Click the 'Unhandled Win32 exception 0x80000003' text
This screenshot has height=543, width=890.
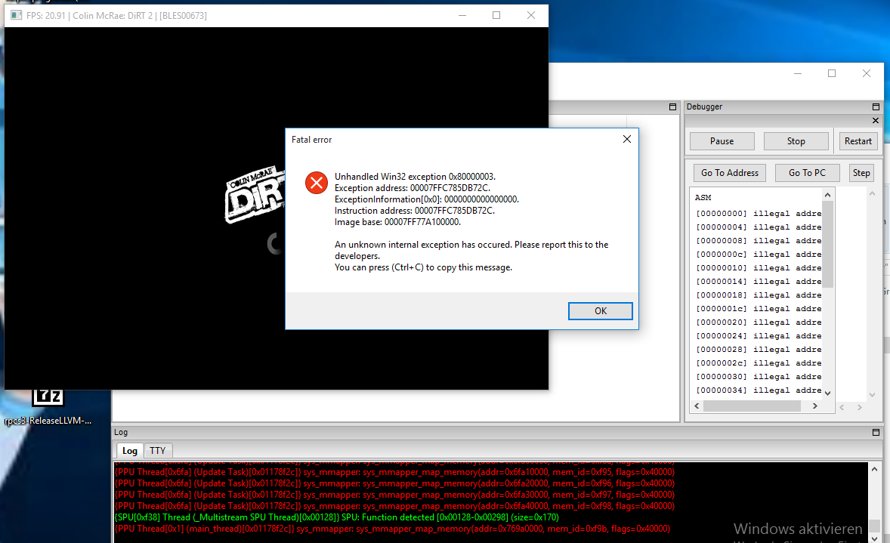415,177
